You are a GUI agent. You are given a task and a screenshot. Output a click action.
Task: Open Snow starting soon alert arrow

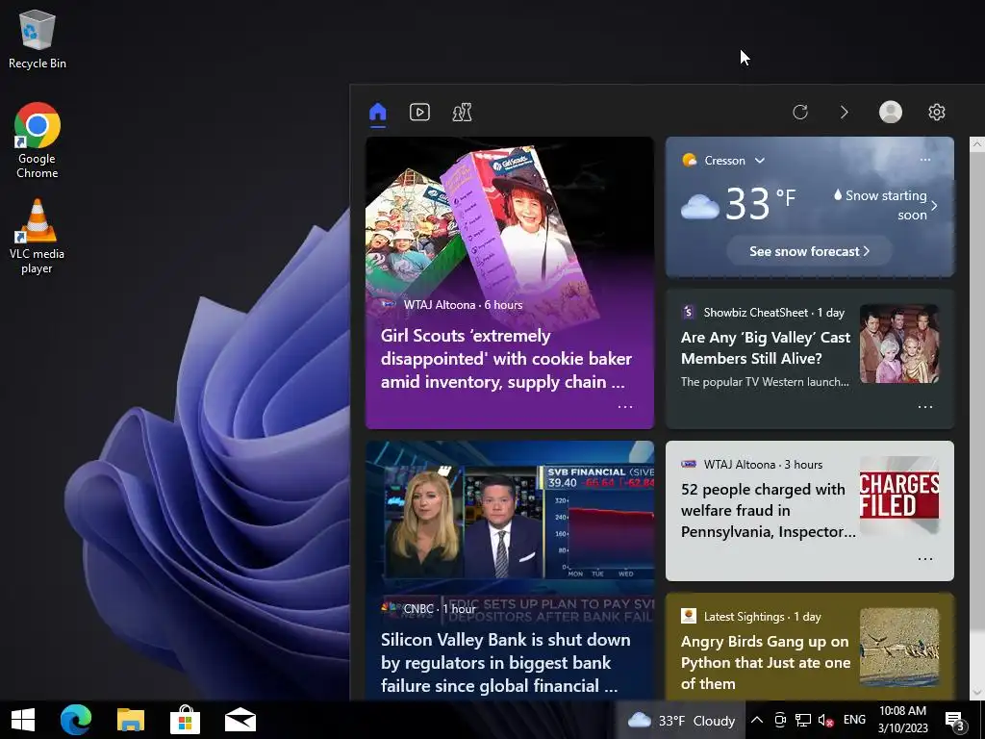(x=934, y=206)
